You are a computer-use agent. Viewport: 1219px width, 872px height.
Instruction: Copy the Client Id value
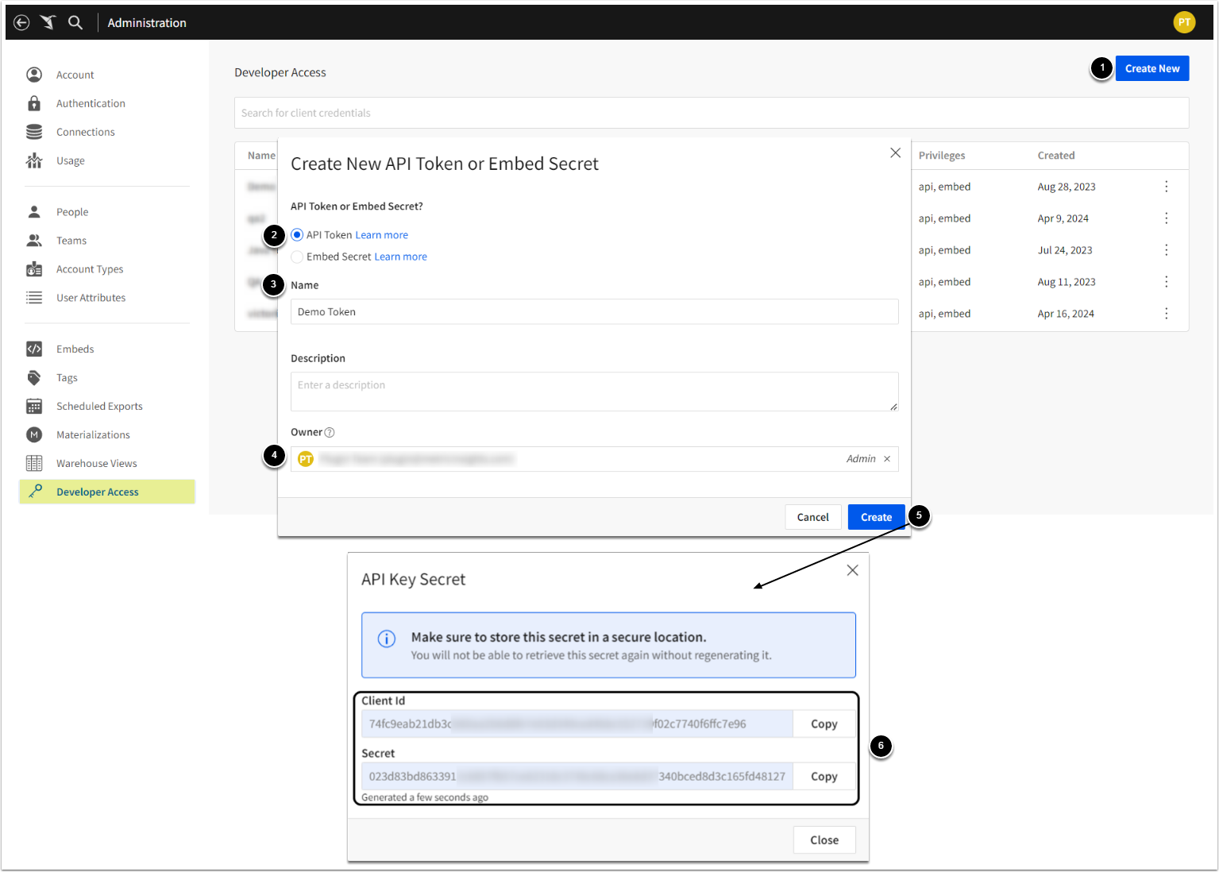tap(824, 723)
